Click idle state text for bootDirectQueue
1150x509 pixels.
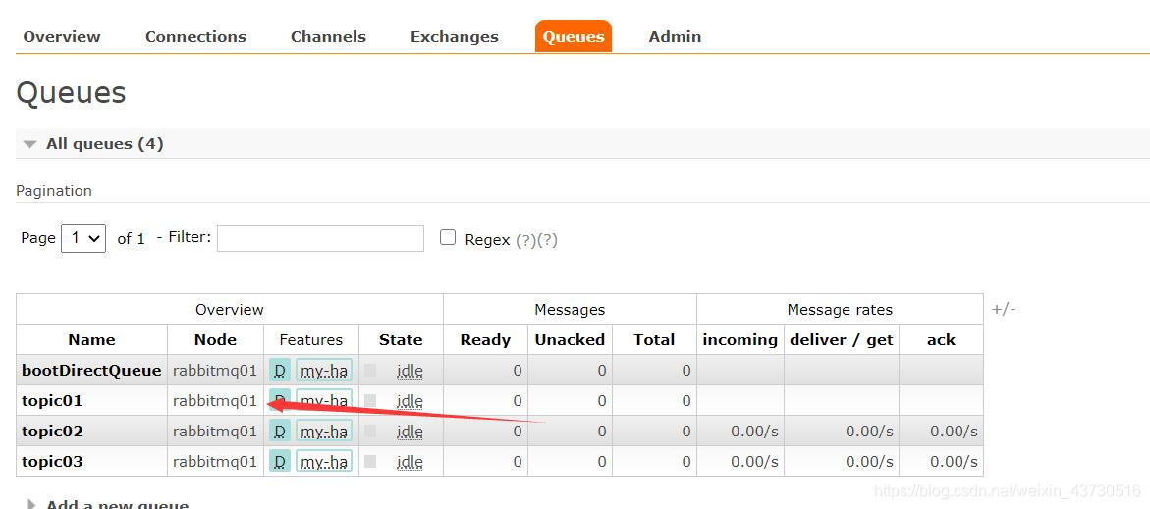(410, 371)
